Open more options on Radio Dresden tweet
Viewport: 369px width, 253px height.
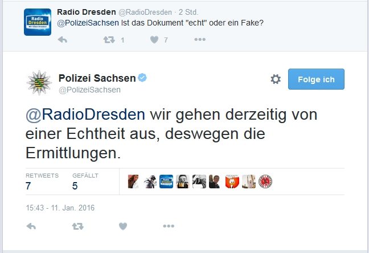(x=199, y=40)
